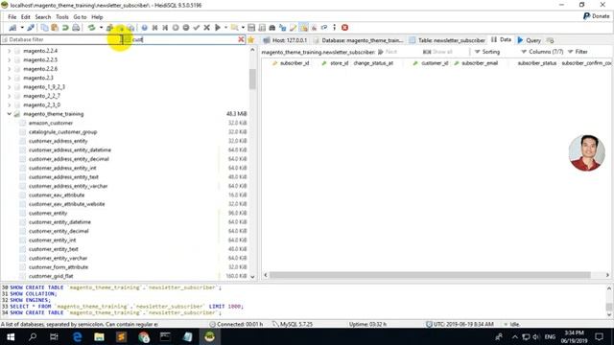Switch to the Data tab
Viewport: 614px width, 345px height.
tap(501, 40)
